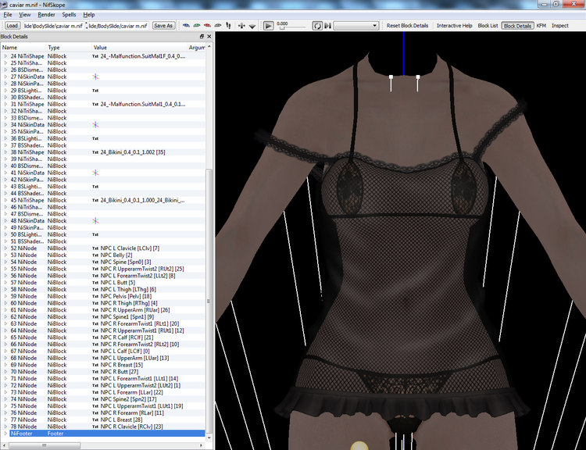Click the Save As button

[163, 26]
